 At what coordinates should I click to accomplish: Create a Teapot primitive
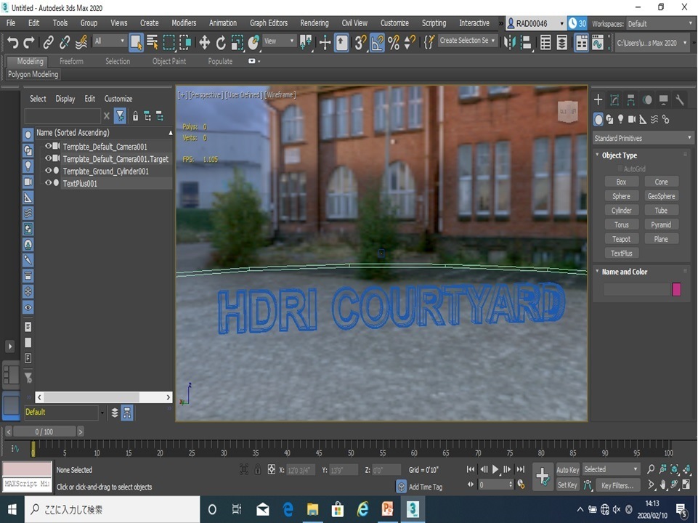click(622, 239)
